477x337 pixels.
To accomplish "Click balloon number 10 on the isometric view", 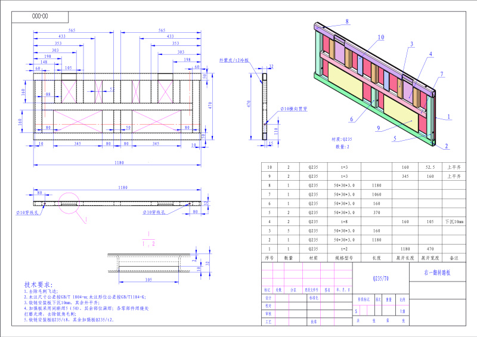I will [x=380, y=37].
